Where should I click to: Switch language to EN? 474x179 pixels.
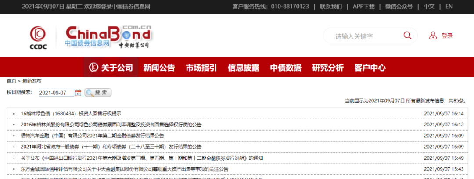tap(449, 6)
